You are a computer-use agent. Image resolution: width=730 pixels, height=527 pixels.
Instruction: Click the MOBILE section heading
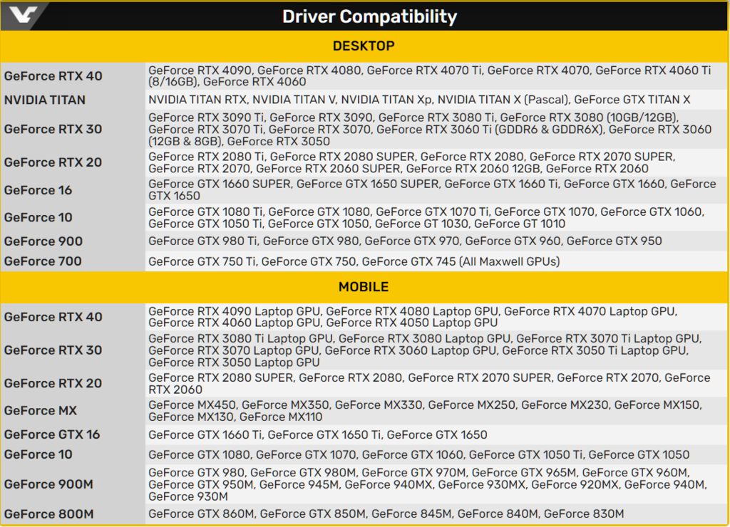(364, 287)
